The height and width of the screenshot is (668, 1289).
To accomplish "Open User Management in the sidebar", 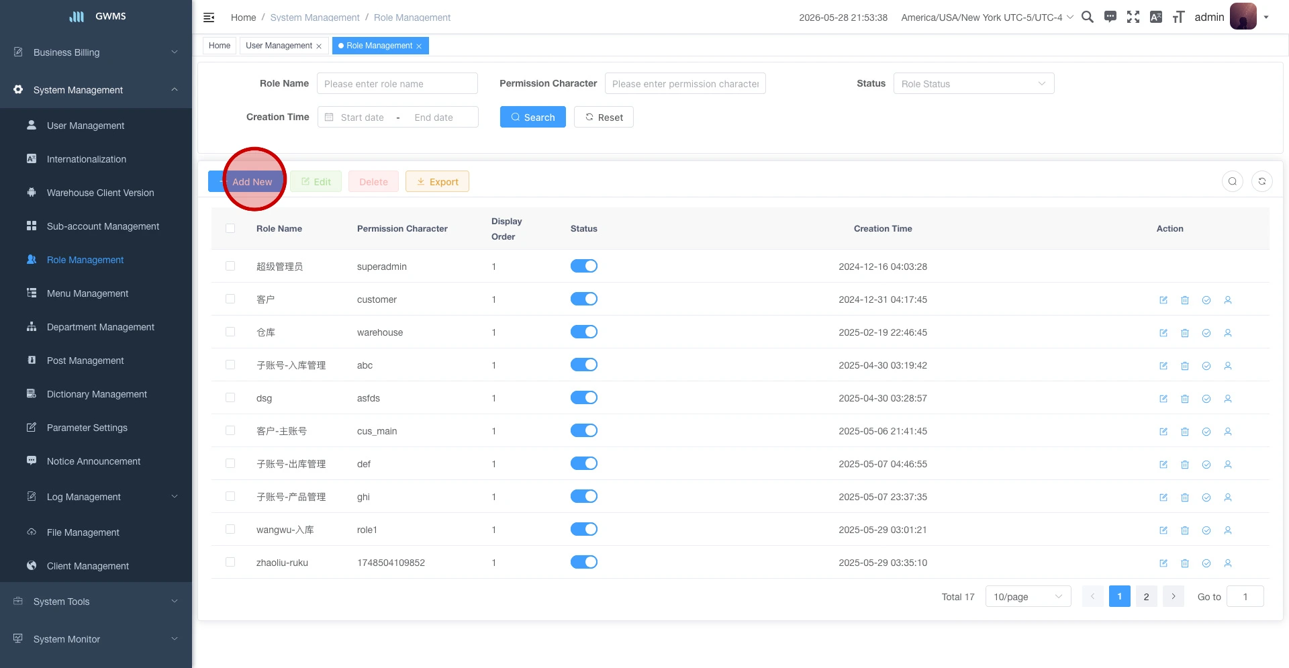I will tap(96, 126).
